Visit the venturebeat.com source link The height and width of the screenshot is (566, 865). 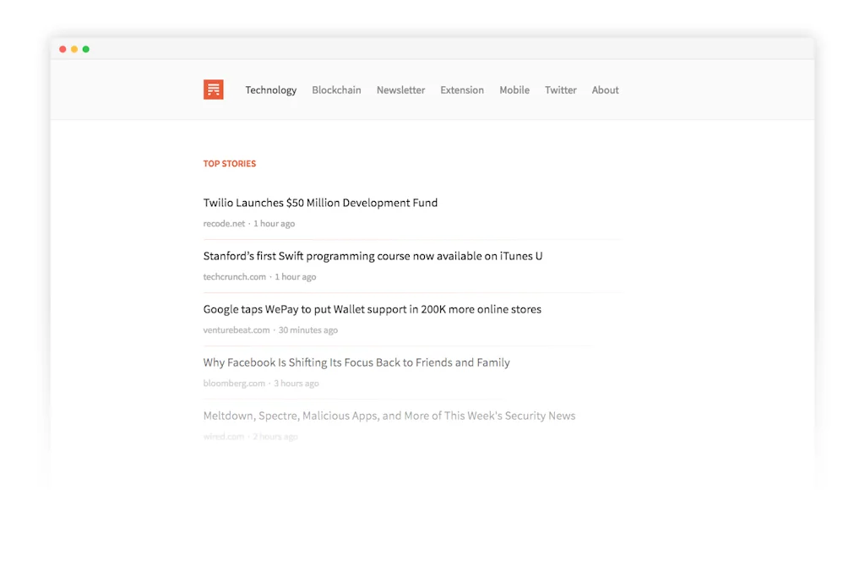click(237, 329)
